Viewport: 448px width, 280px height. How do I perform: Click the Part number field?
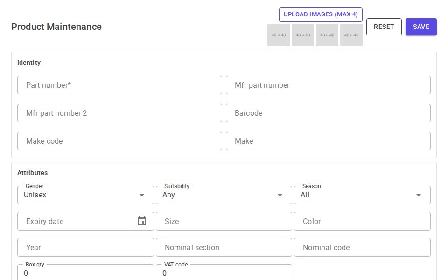[119, 85]
